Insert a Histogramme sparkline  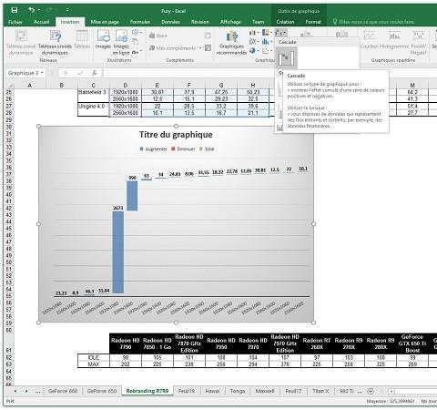coord(394,39)
